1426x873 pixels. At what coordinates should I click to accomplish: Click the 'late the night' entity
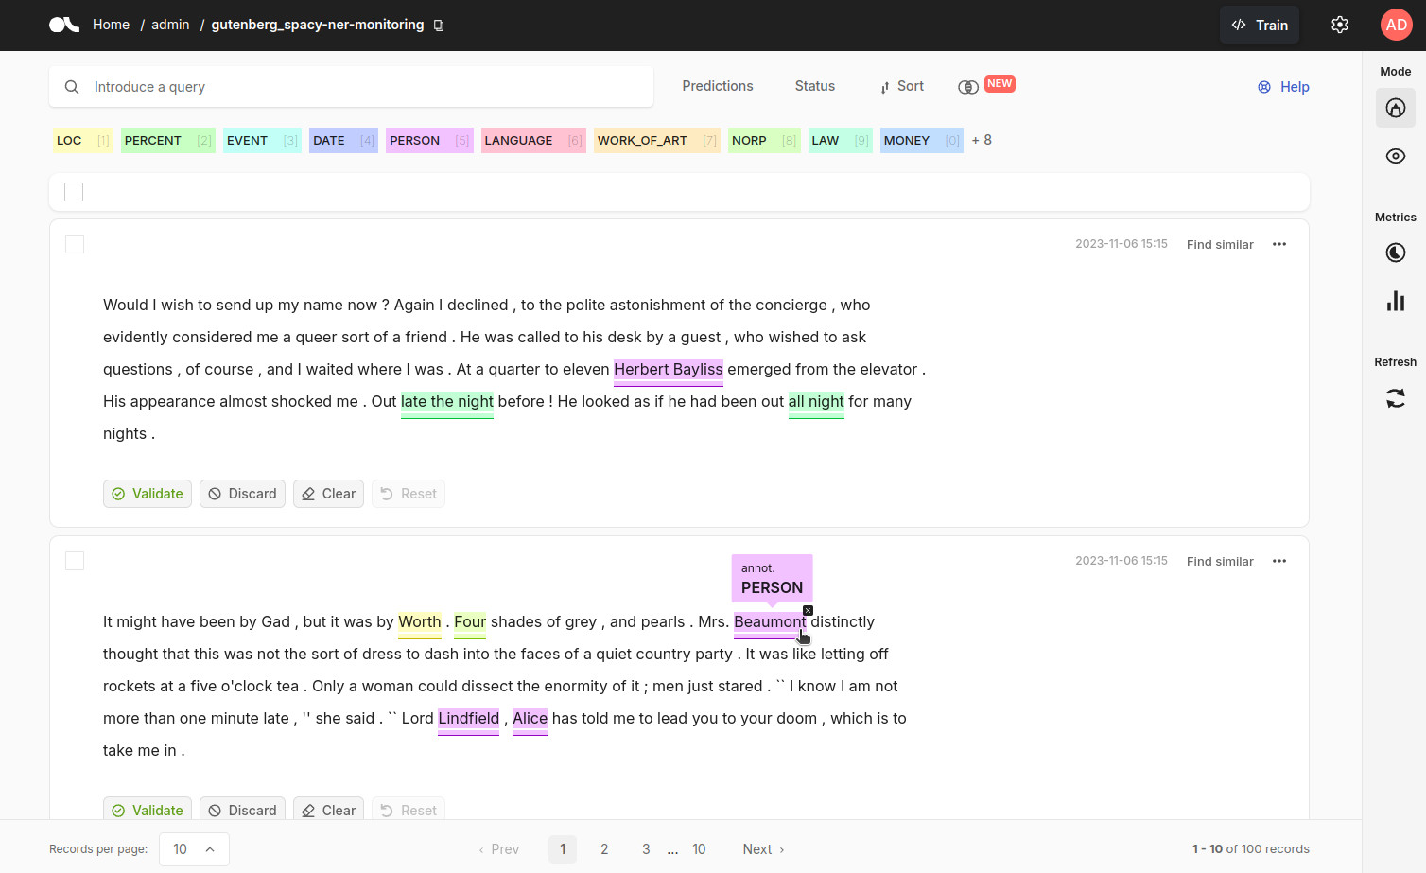(x=447, y=402)
